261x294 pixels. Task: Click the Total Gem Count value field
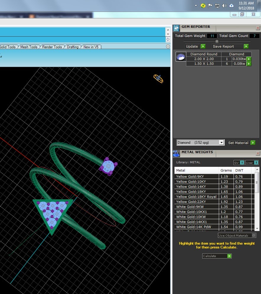click(255, 36)
